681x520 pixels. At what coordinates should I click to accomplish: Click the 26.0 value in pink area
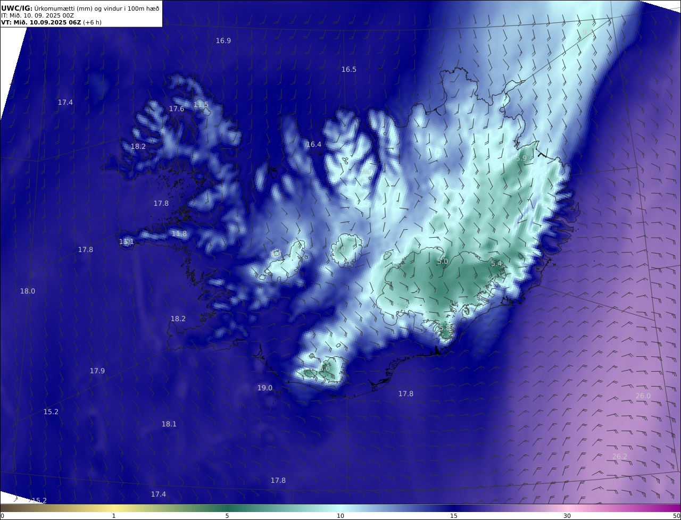(643, 396)
